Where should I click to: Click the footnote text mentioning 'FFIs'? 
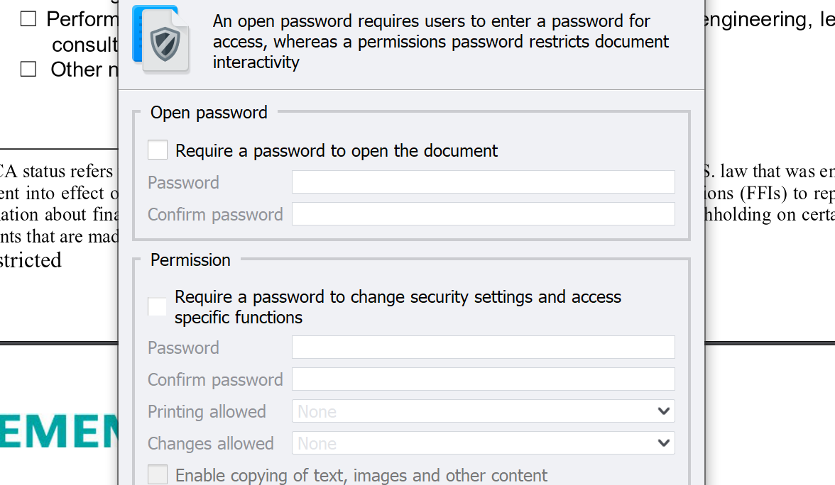coord(768,194)
